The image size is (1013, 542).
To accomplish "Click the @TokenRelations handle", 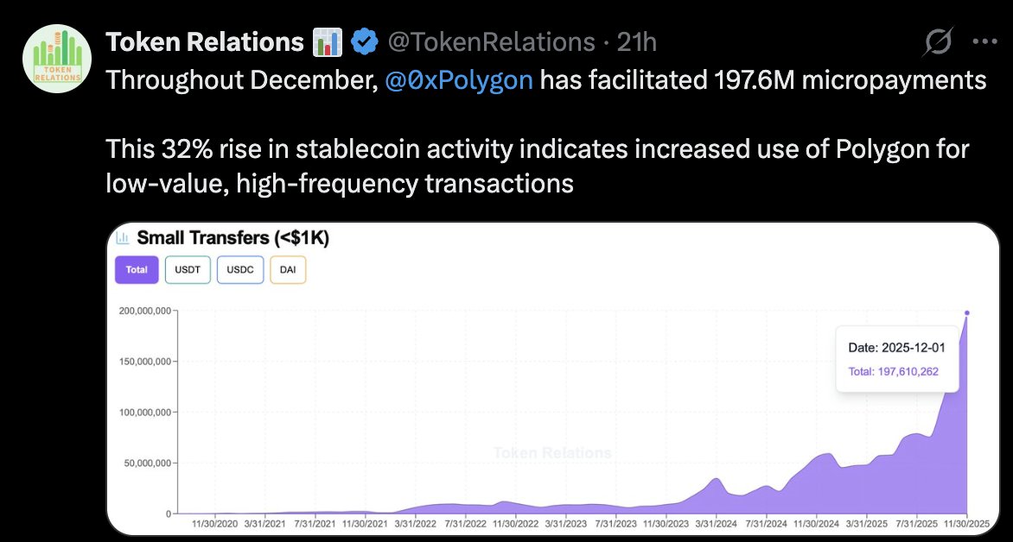I will [491, 41].
